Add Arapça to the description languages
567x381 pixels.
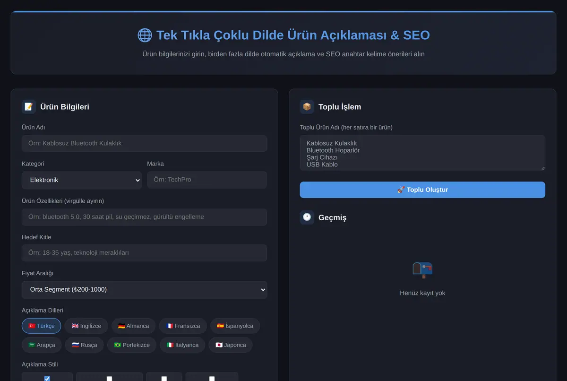click(x=42, y=345)
